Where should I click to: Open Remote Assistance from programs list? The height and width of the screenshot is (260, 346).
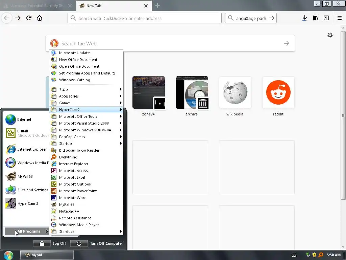86,218
